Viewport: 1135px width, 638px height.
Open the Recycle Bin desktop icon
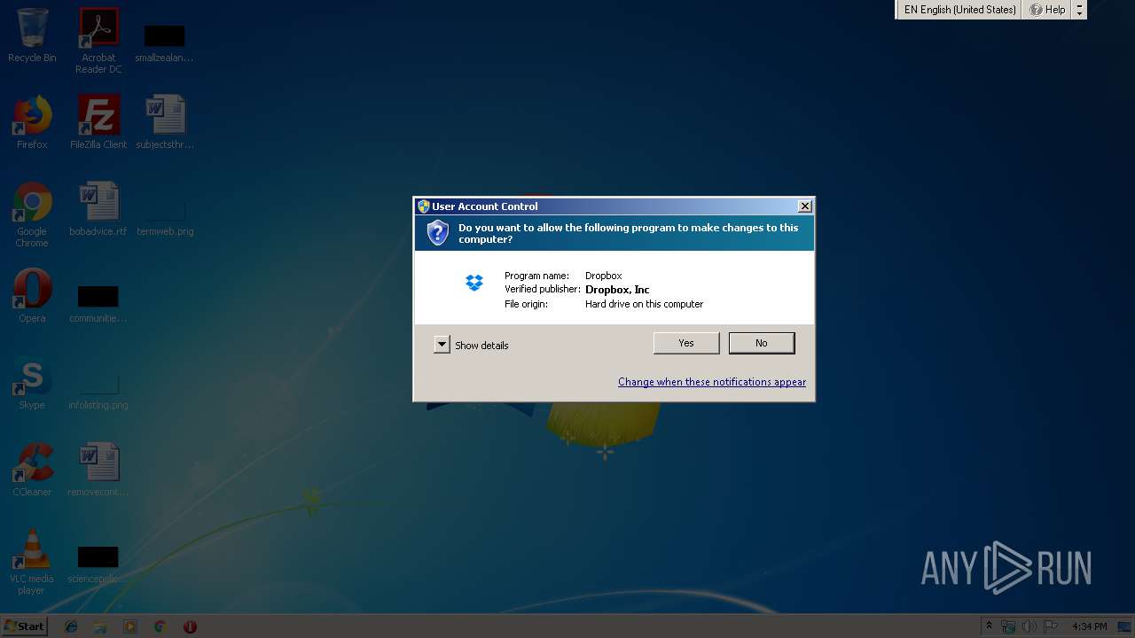pyautogui.click(x=32, y=35)
